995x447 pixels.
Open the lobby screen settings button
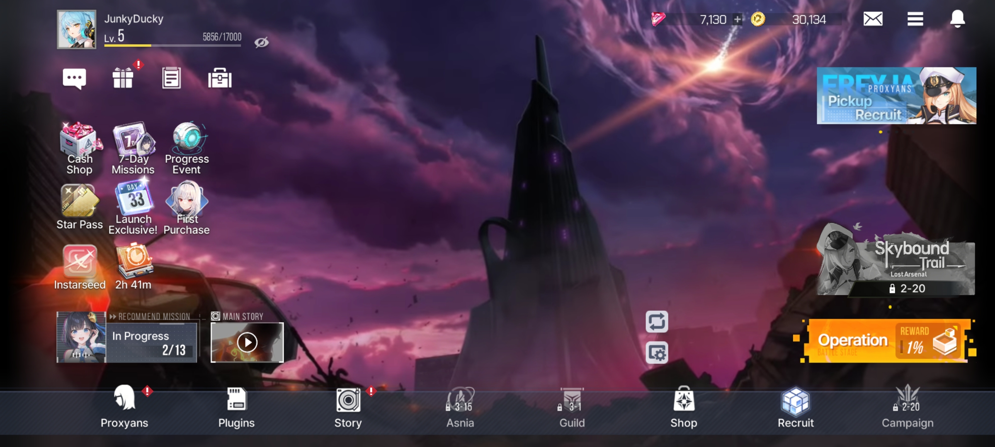click(657, 353)
